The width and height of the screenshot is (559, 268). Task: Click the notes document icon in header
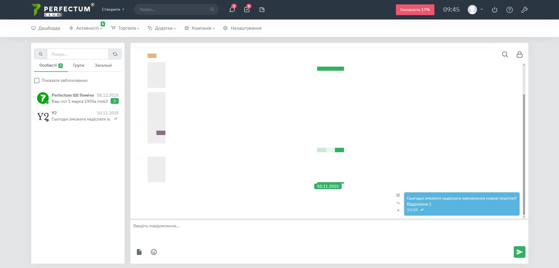[x=262, y=10]
